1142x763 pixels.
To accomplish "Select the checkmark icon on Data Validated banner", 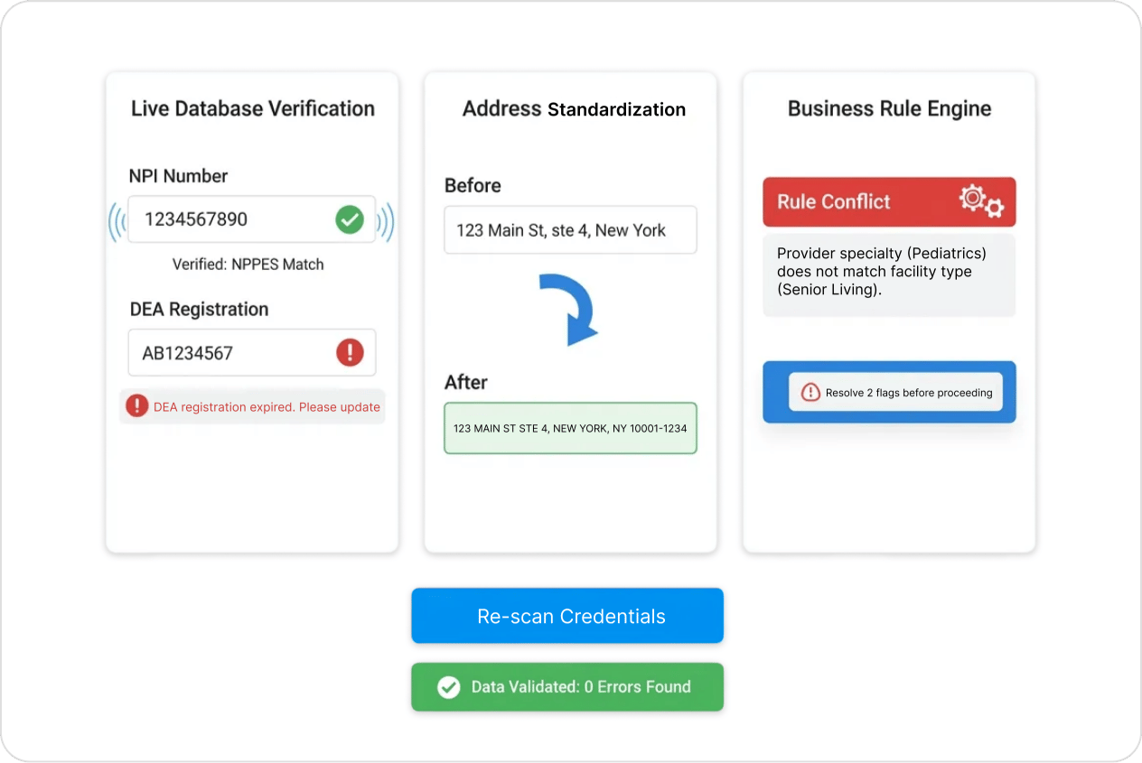I will click(449, 687).
